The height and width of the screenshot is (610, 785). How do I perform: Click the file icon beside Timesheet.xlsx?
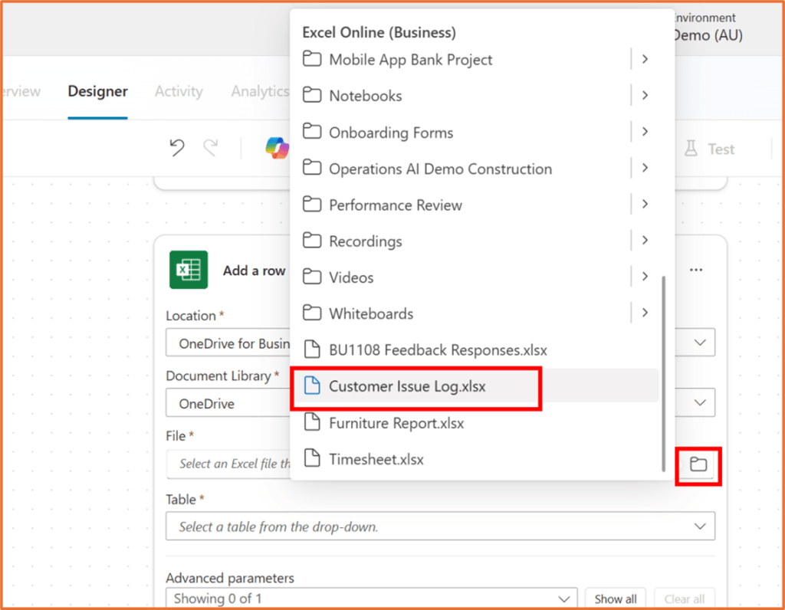click(313, 458)
